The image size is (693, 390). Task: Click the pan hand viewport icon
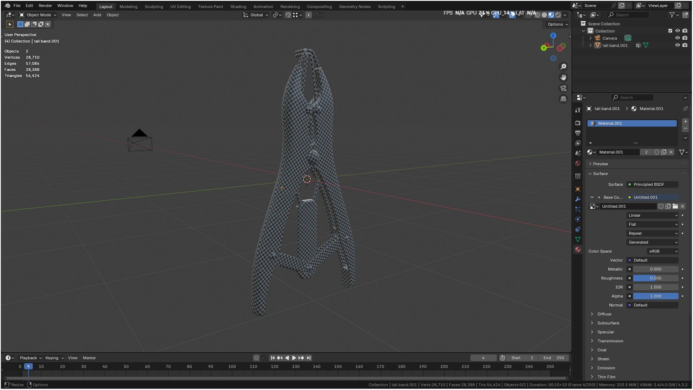(563, 78)
